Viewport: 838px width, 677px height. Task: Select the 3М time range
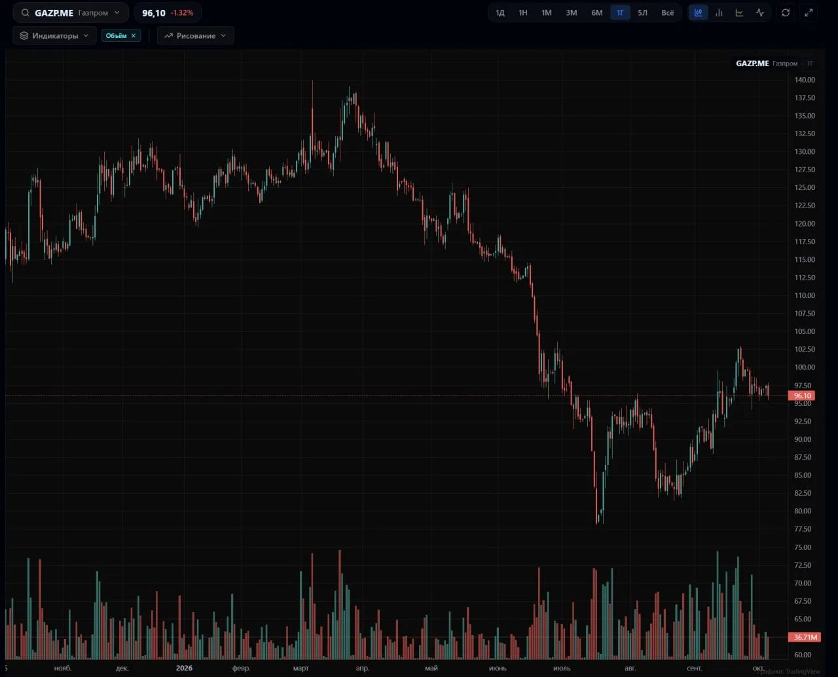point(572,12)
